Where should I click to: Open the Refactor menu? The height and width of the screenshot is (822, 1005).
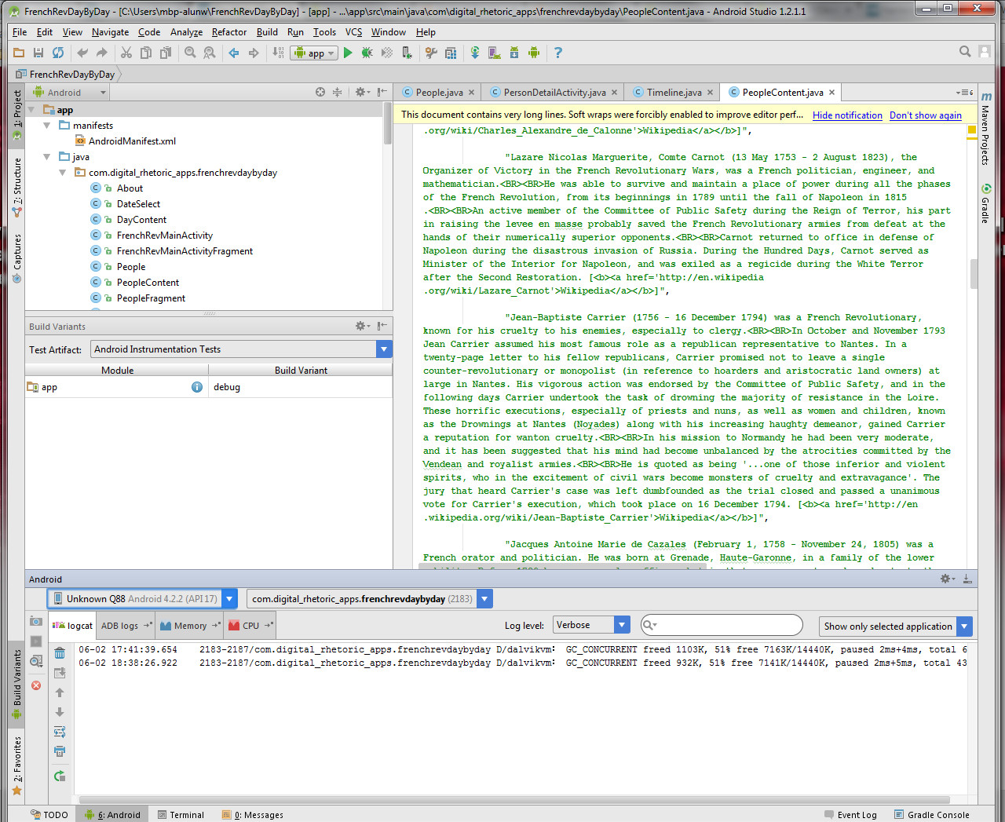(x=228, y=32)
